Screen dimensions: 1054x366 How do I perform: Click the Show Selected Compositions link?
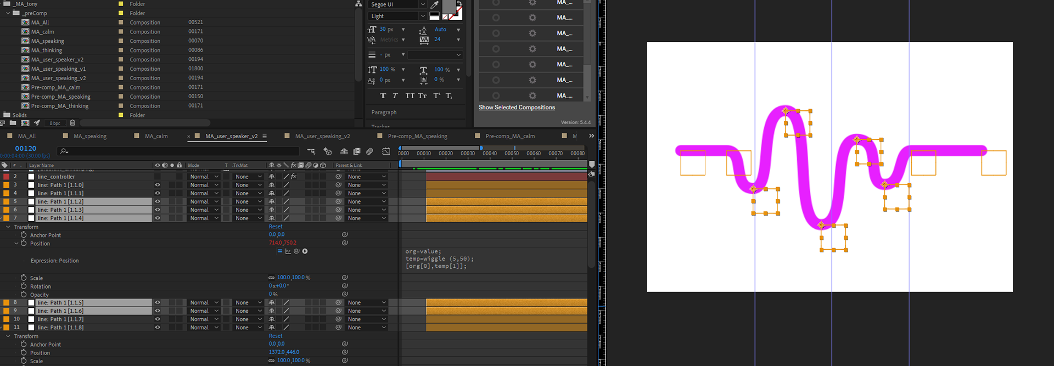(517, 108)
